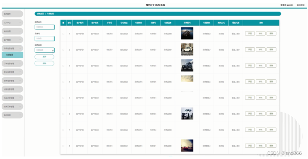Click the 客户姓名 column header
The height and width of the screenshot is (159, 308).
tap(95, 23)
